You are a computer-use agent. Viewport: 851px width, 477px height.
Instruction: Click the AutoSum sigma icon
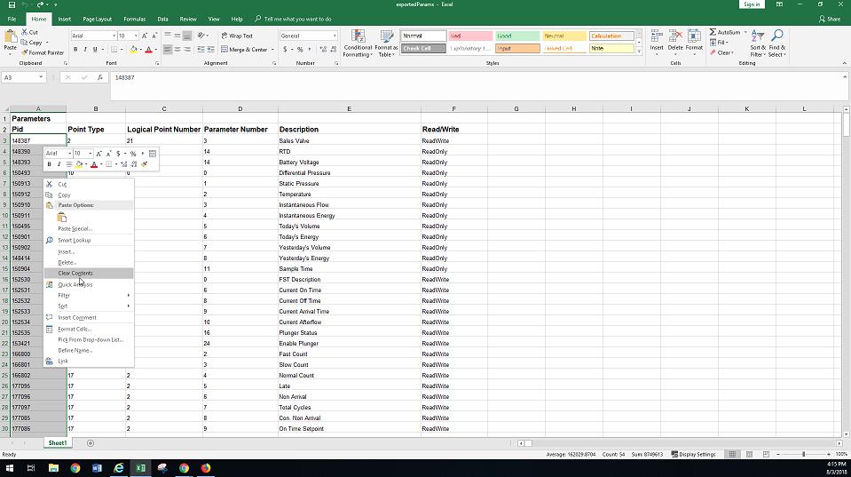point(713,32)
